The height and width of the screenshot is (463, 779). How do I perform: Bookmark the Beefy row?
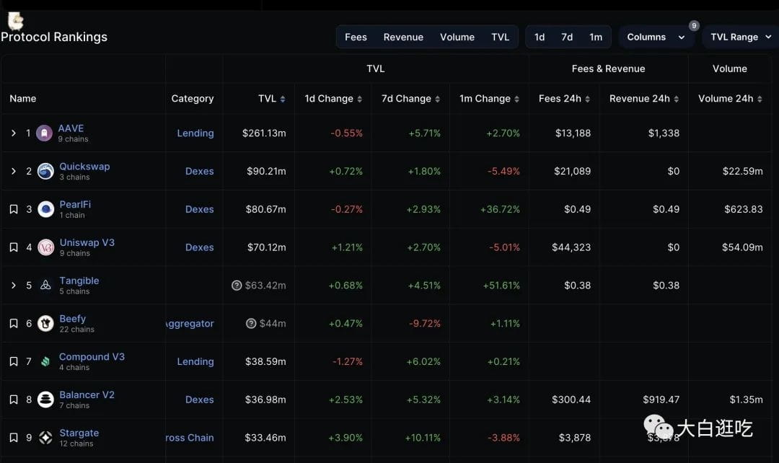[x=14, y=323]
